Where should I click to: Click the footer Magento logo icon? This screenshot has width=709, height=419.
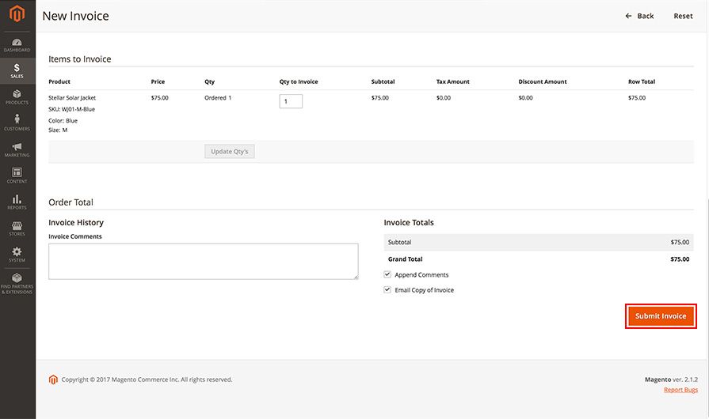click(x=53, y=379)
